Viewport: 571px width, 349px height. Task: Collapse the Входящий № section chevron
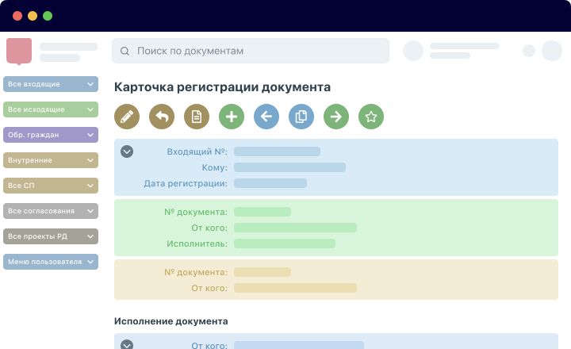pos(127,151)
